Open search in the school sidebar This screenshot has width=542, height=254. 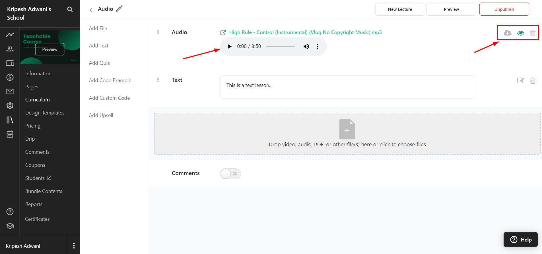tap(70, 9)
